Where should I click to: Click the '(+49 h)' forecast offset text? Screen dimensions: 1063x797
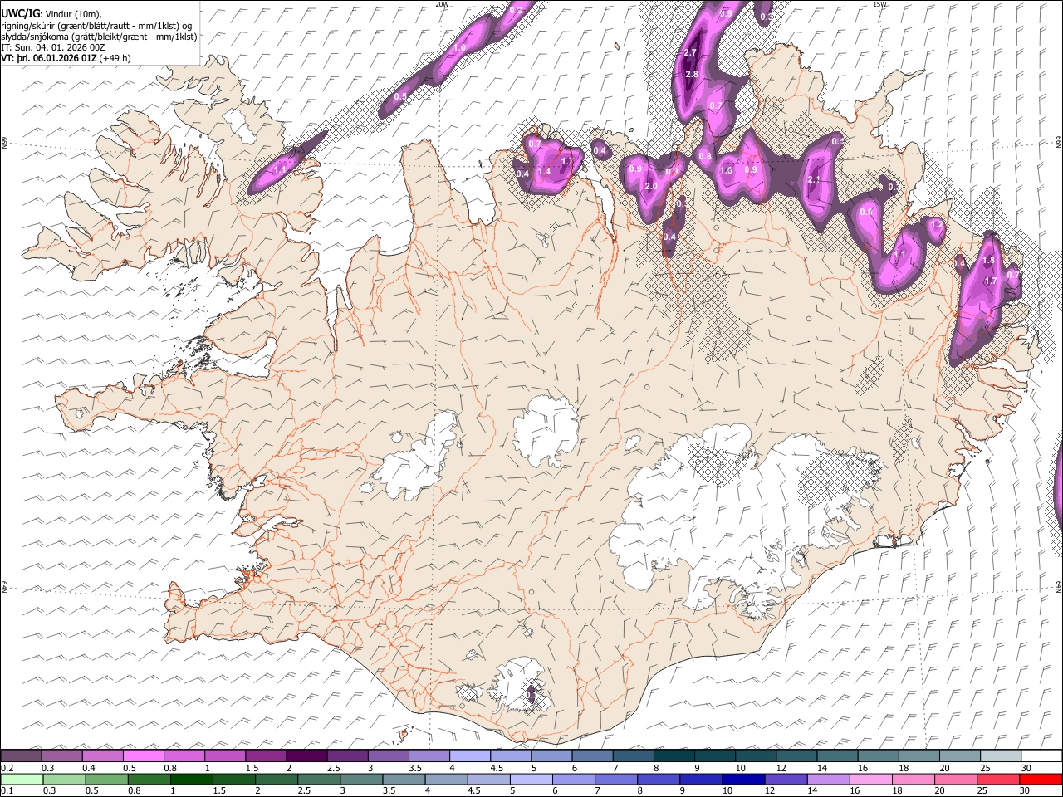(115, 58)
